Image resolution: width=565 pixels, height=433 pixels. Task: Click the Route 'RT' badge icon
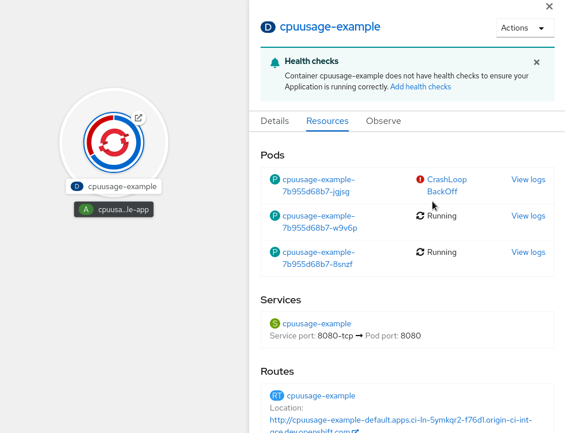(x=277, y=396)
